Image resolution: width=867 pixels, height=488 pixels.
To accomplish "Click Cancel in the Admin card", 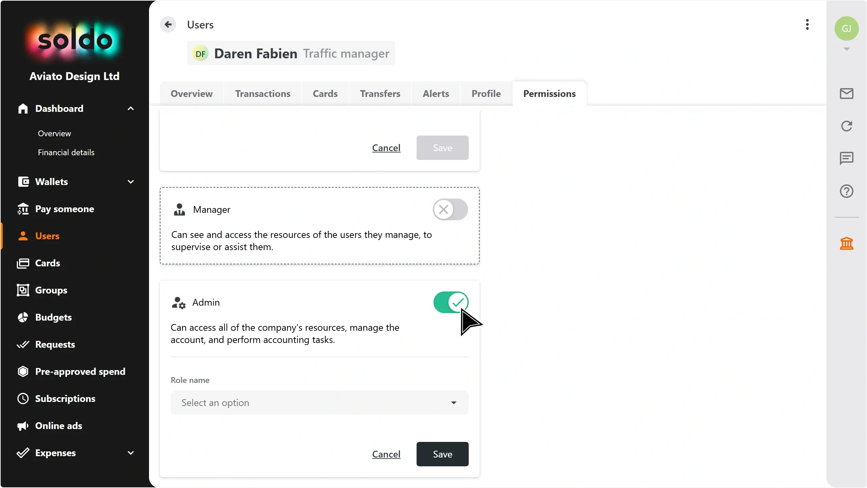I will (386, 454).
